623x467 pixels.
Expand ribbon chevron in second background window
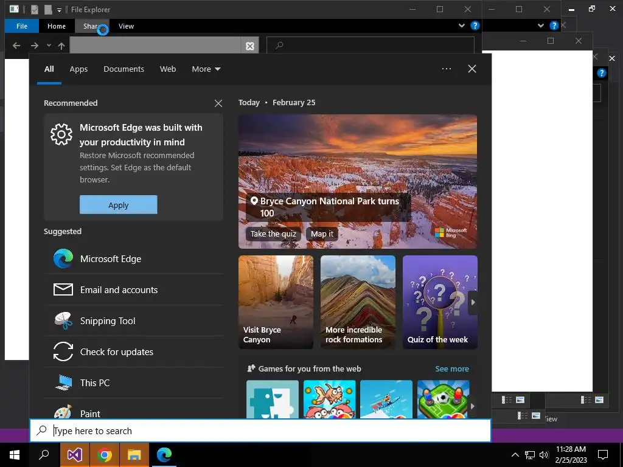click(x=541, y=26)
